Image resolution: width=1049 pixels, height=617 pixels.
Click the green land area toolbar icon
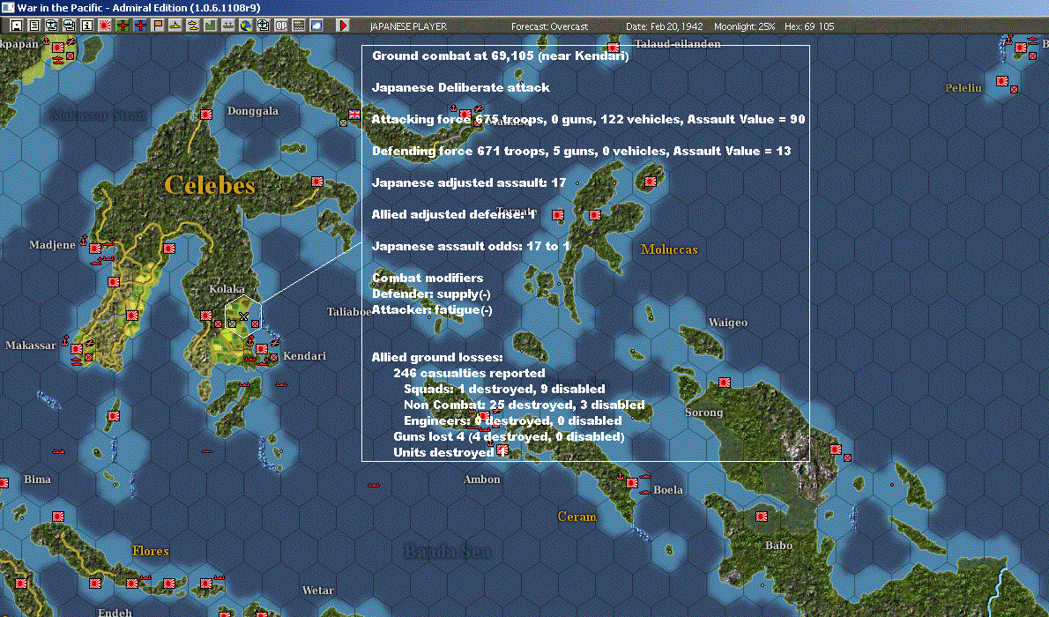[x=210, y=26]
